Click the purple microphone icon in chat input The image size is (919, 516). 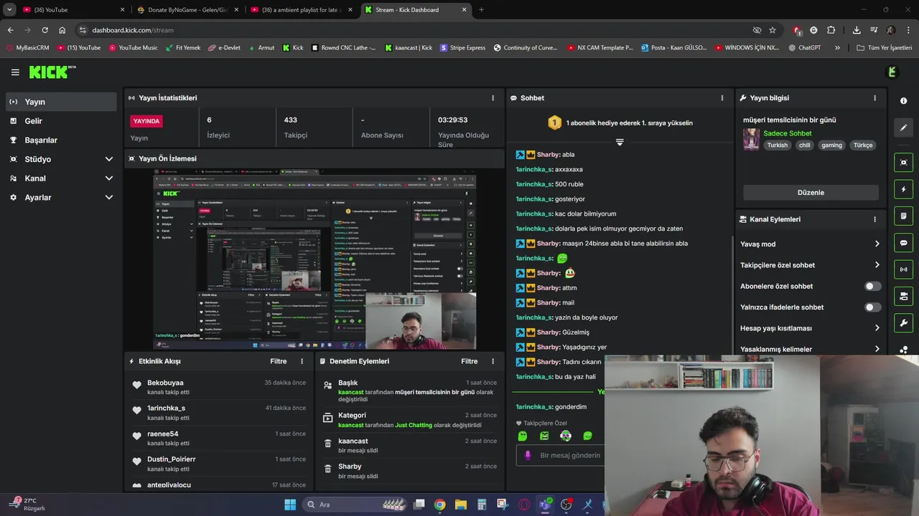(x=528, y=455)
